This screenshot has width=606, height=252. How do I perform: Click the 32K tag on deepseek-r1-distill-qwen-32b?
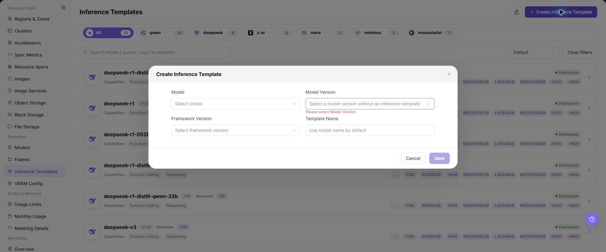[x=222, y=196]
